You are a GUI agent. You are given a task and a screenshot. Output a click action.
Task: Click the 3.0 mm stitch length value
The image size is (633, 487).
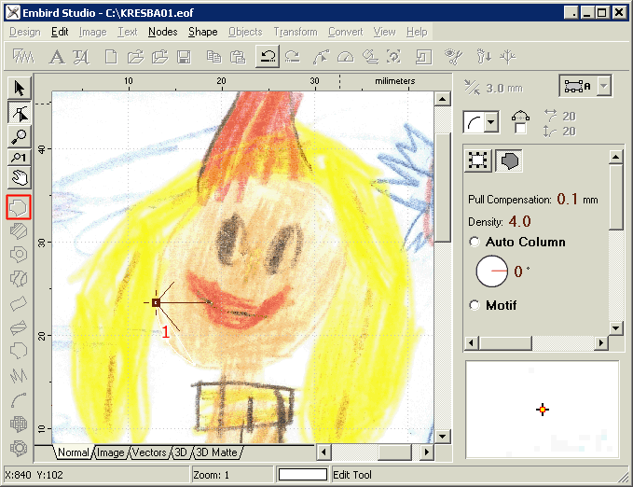point(504,88)
